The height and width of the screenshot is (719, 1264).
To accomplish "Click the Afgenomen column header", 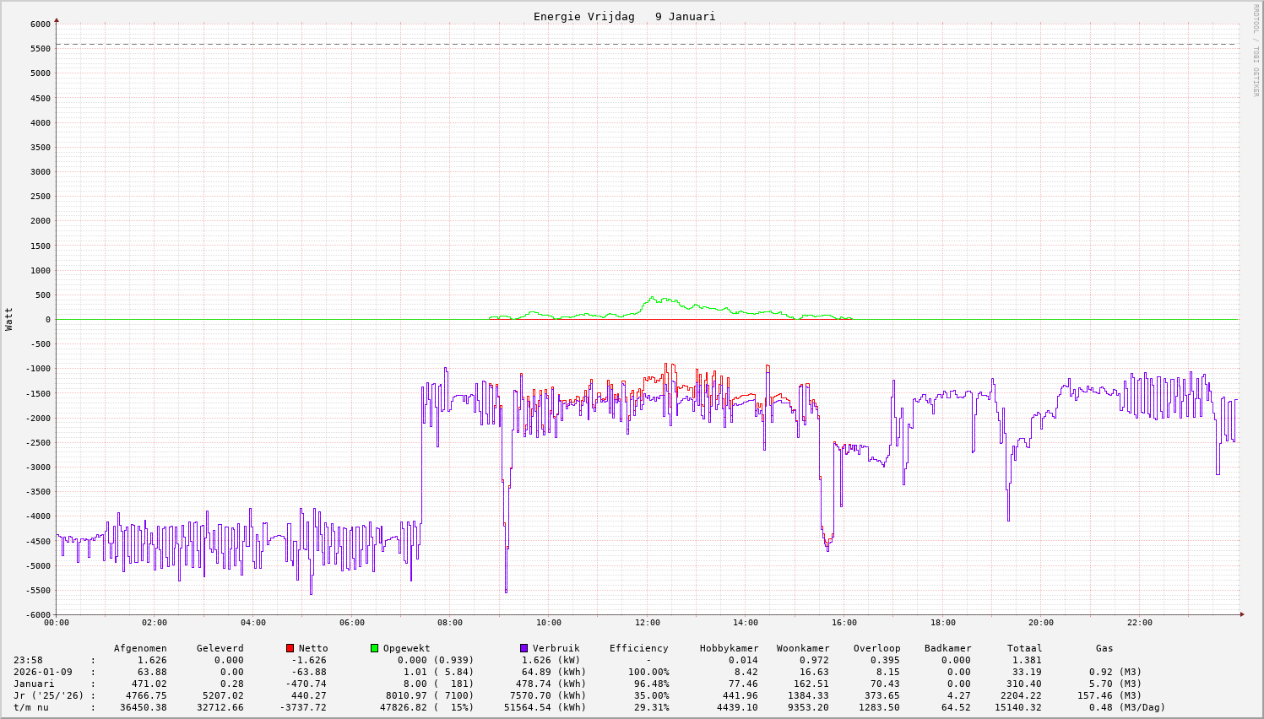I will (140, 648).
